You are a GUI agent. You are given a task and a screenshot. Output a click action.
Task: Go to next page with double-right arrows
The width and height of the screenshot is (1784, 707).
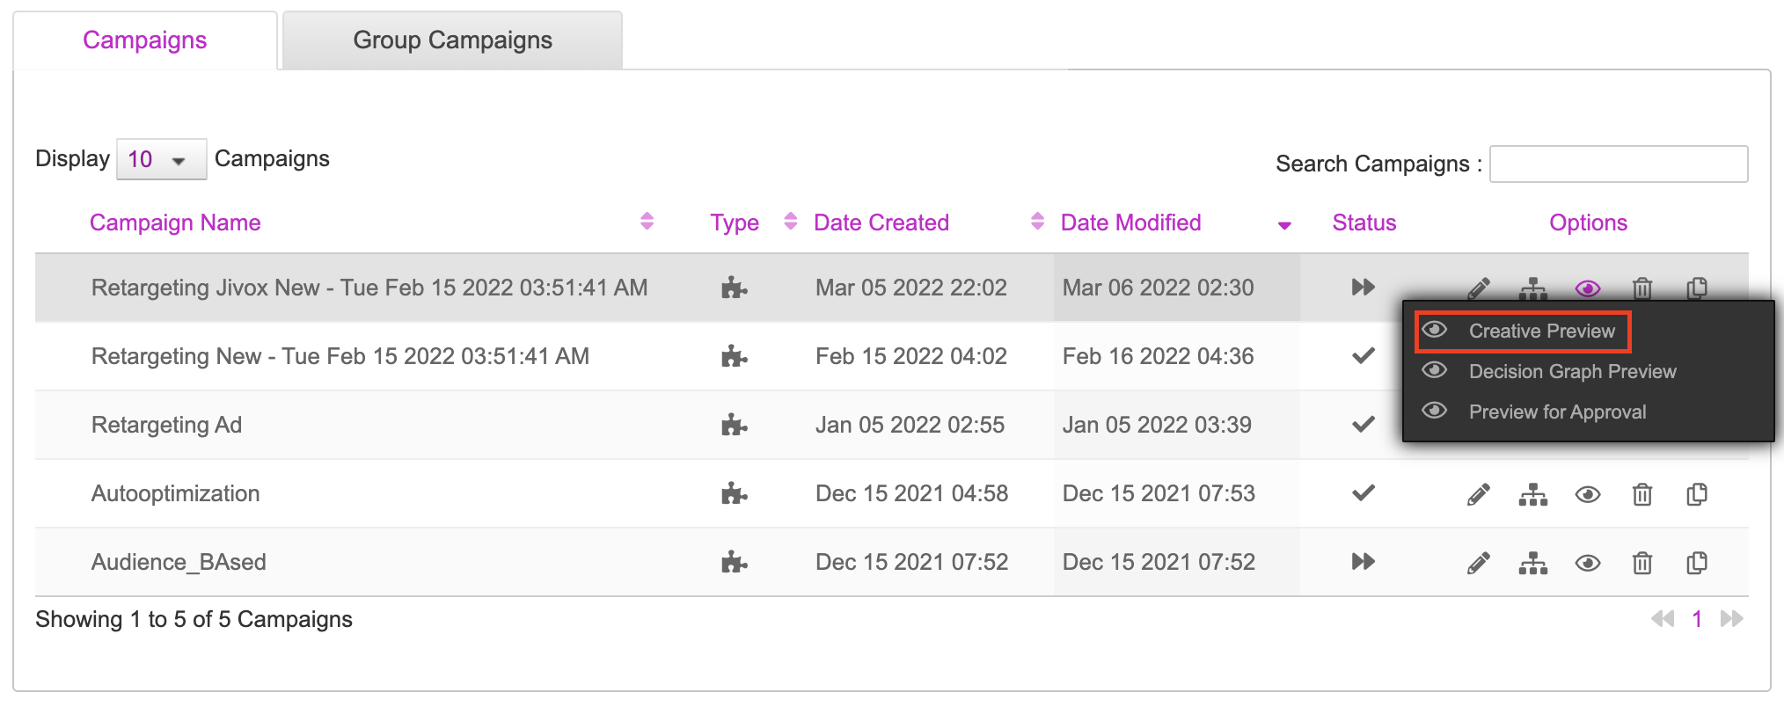pyautogui.click(x=1732, y=619)
